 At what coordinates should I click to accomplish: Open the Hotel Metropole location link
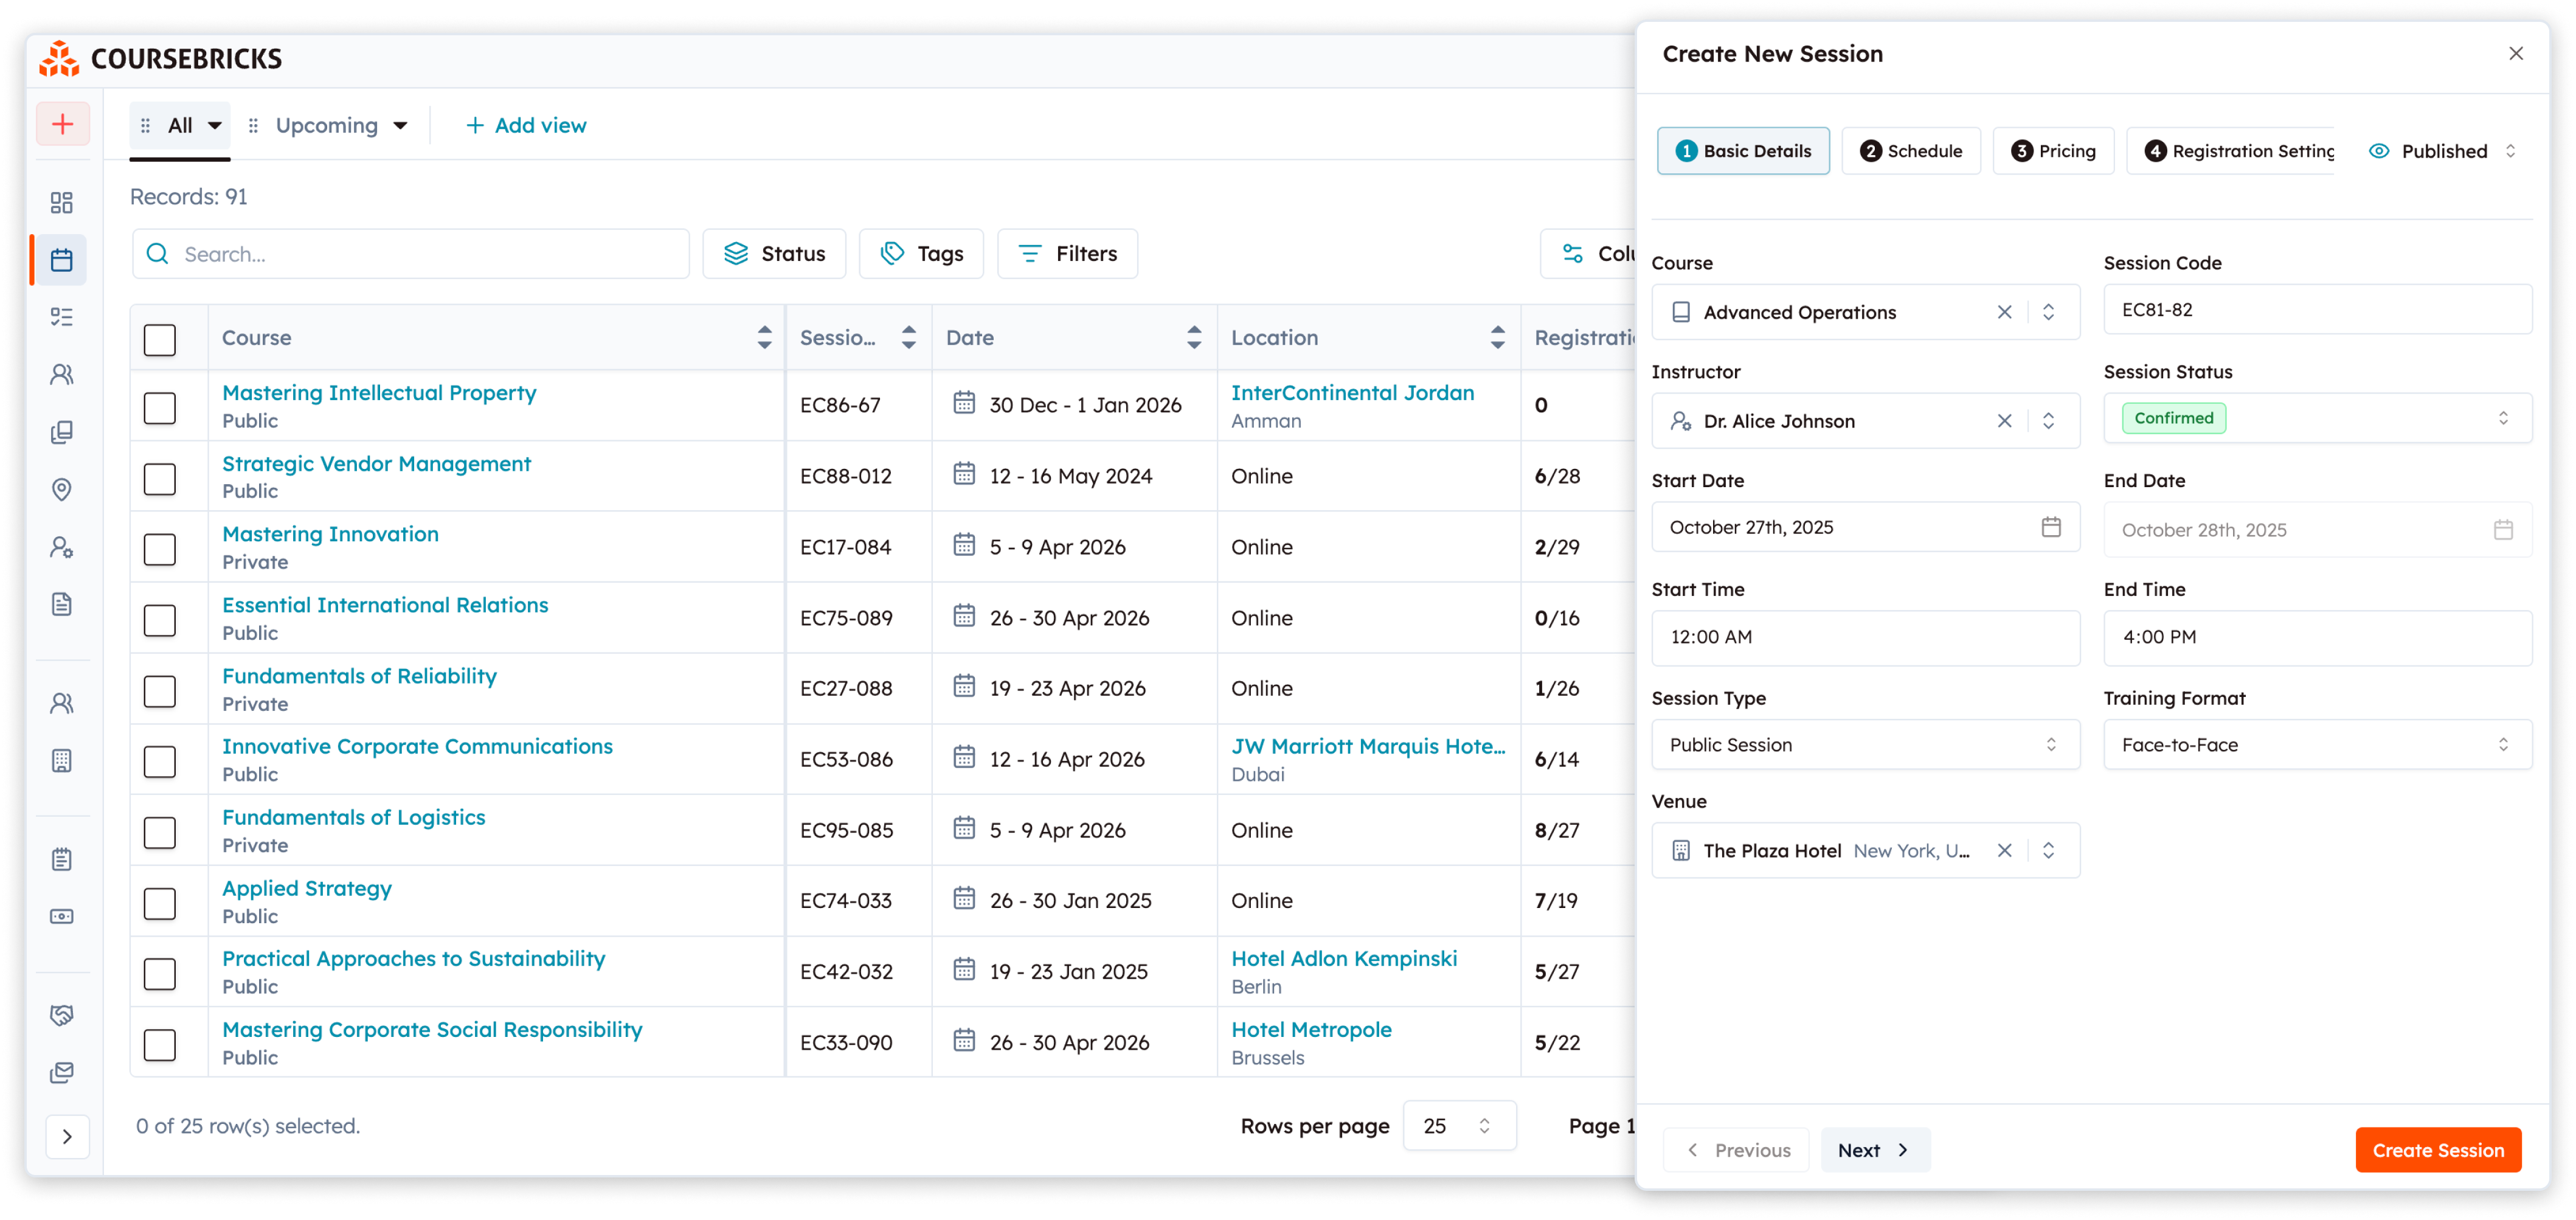click(x=1311, y=1029)
